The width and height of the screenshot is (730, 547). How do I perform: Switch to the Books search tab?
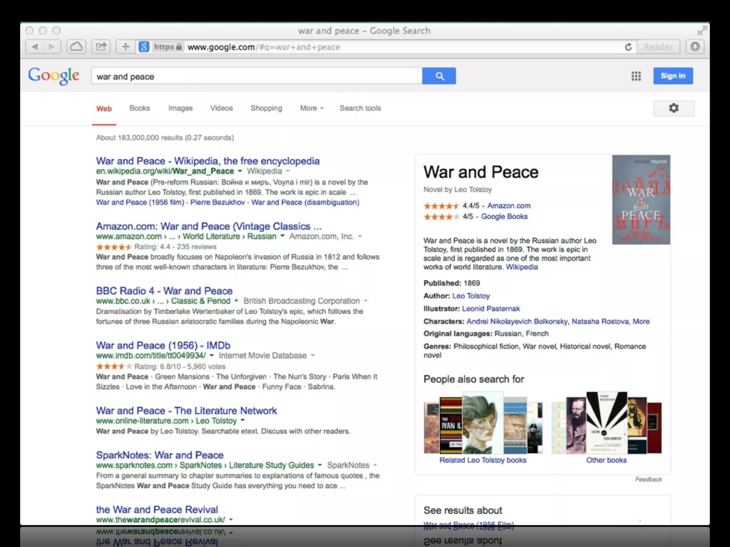coord(139,108)
